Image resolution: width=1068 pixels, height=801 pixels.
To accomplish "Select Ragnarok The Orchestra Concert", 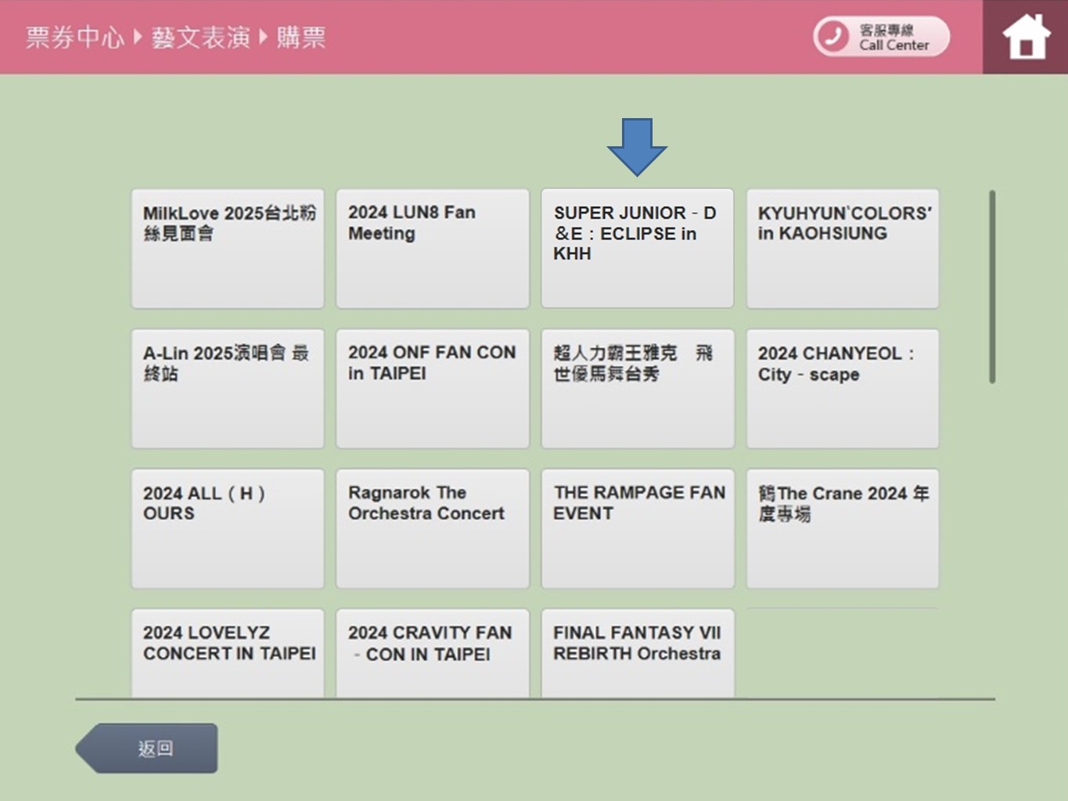I will pyautogui.click(x=433, y=529).
